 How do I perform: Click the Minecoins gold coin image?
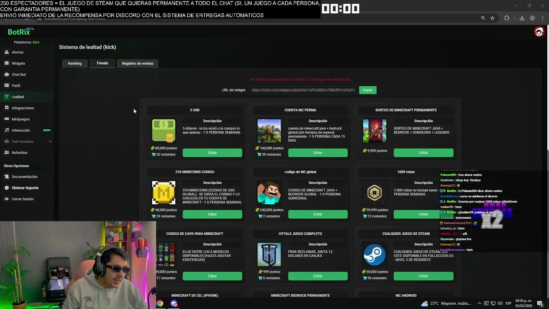[x=163, y=193]
